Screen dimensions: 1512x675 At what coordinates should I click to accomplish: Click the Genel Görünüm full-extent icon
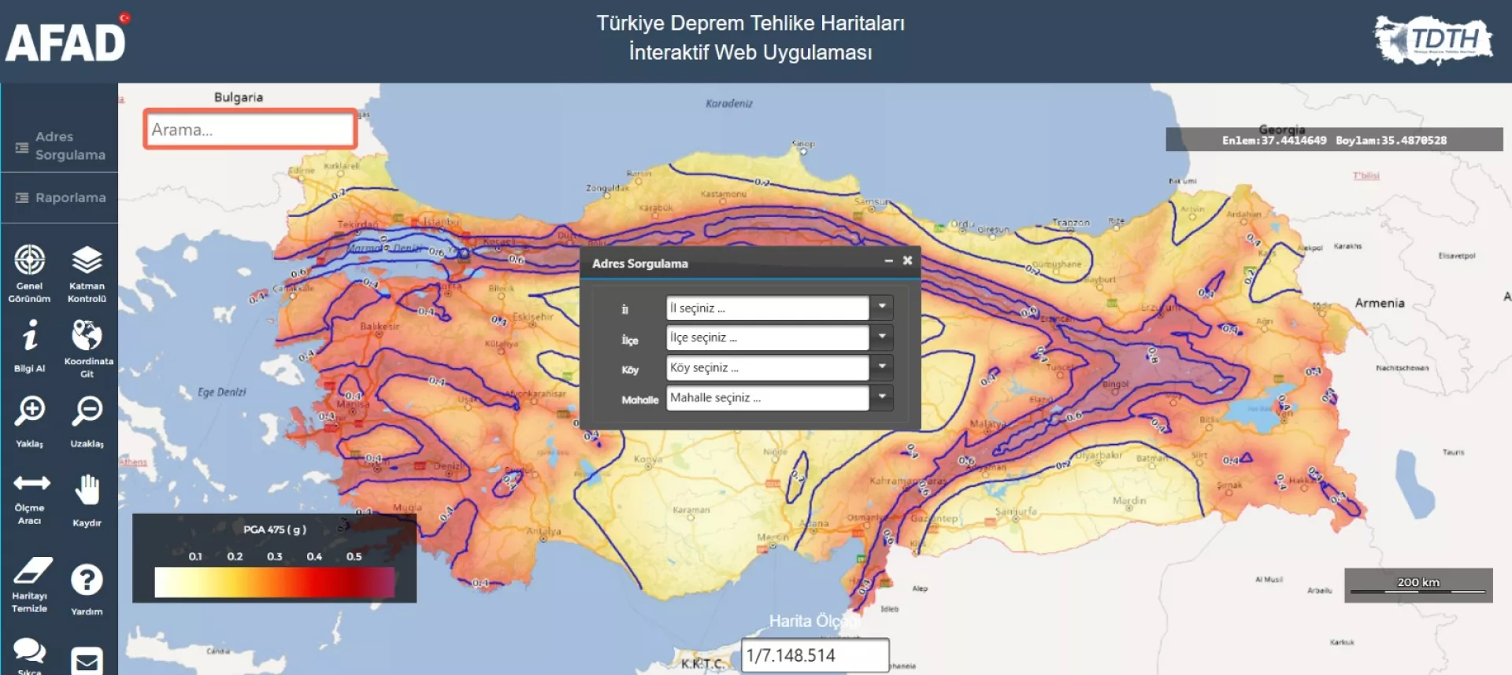click(30, 260)
